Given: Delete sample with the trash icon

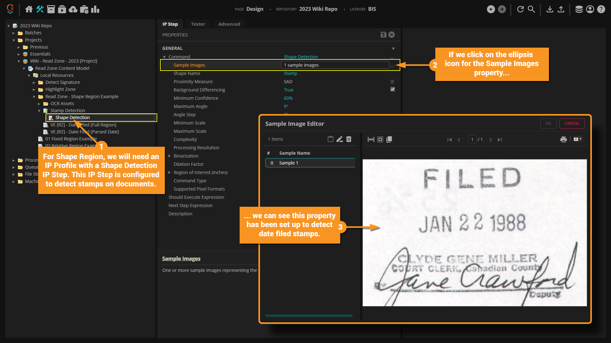Looking at the screenshot, I should click(349, 139).
